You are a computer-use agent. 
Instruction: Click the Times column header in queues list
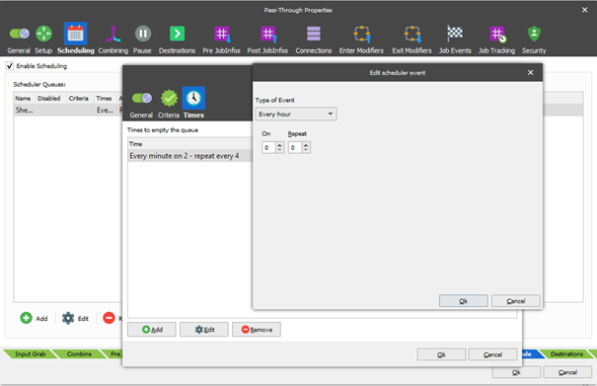[104, 99]
